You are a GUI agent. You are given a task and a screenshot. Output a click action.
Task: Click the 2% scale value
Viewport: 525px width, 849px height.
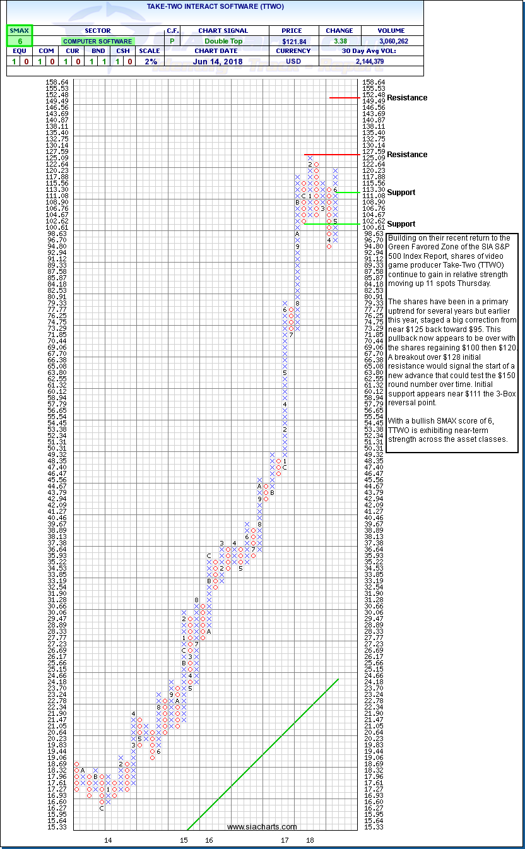pyautogui.click(x=150, y=61)
